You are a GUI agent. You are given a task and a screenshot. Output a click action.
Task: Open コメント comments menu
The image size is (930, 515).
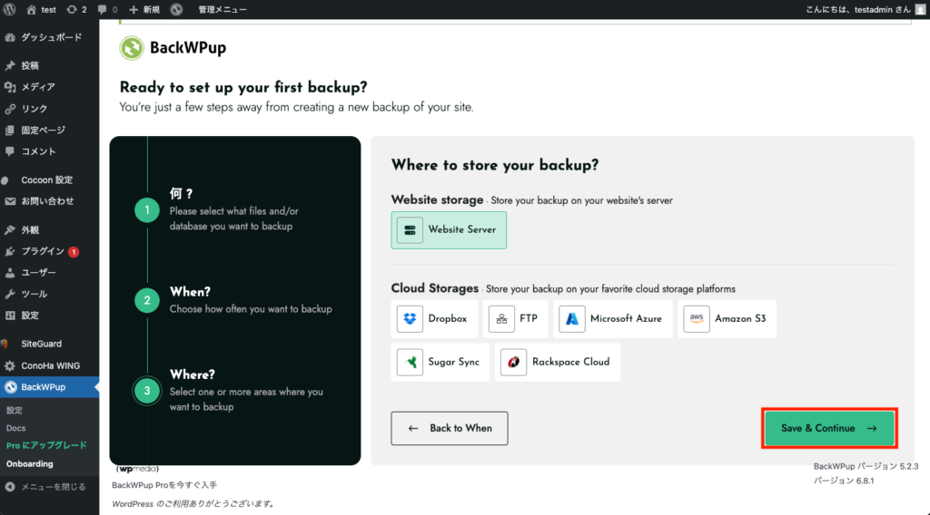pos(50,151)
